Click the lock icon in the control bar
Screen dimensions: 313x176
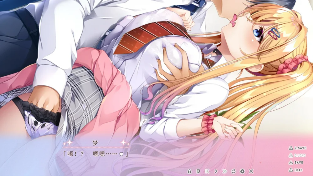189,171
